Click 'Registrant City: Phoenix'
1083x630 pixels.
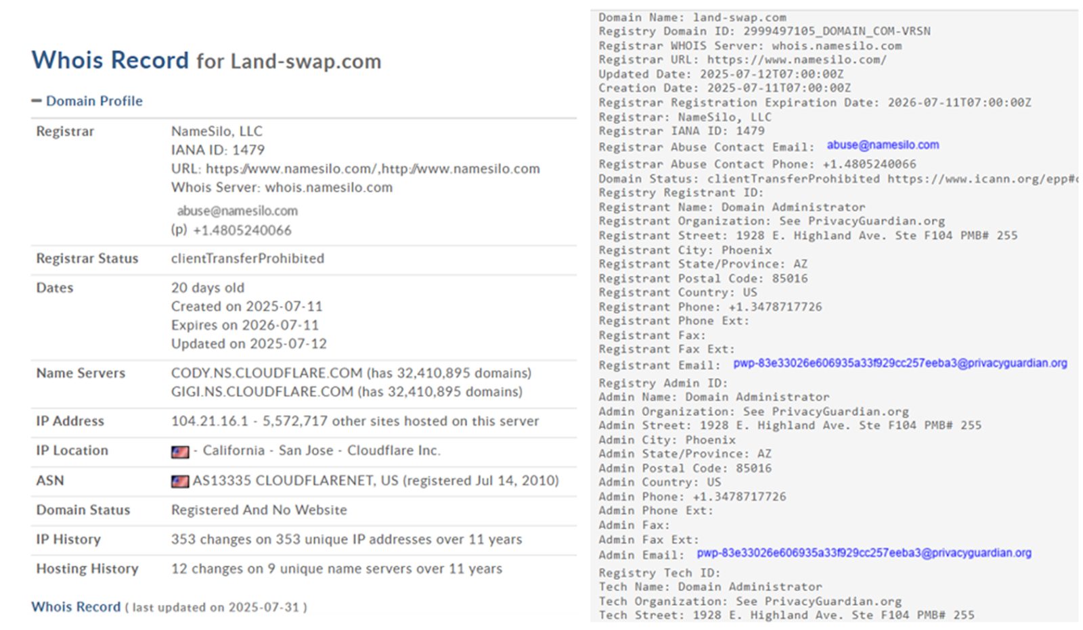point(685,250)
